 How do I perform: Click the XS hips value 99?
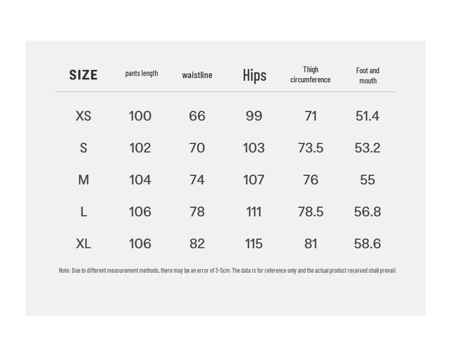coord(254,116)
